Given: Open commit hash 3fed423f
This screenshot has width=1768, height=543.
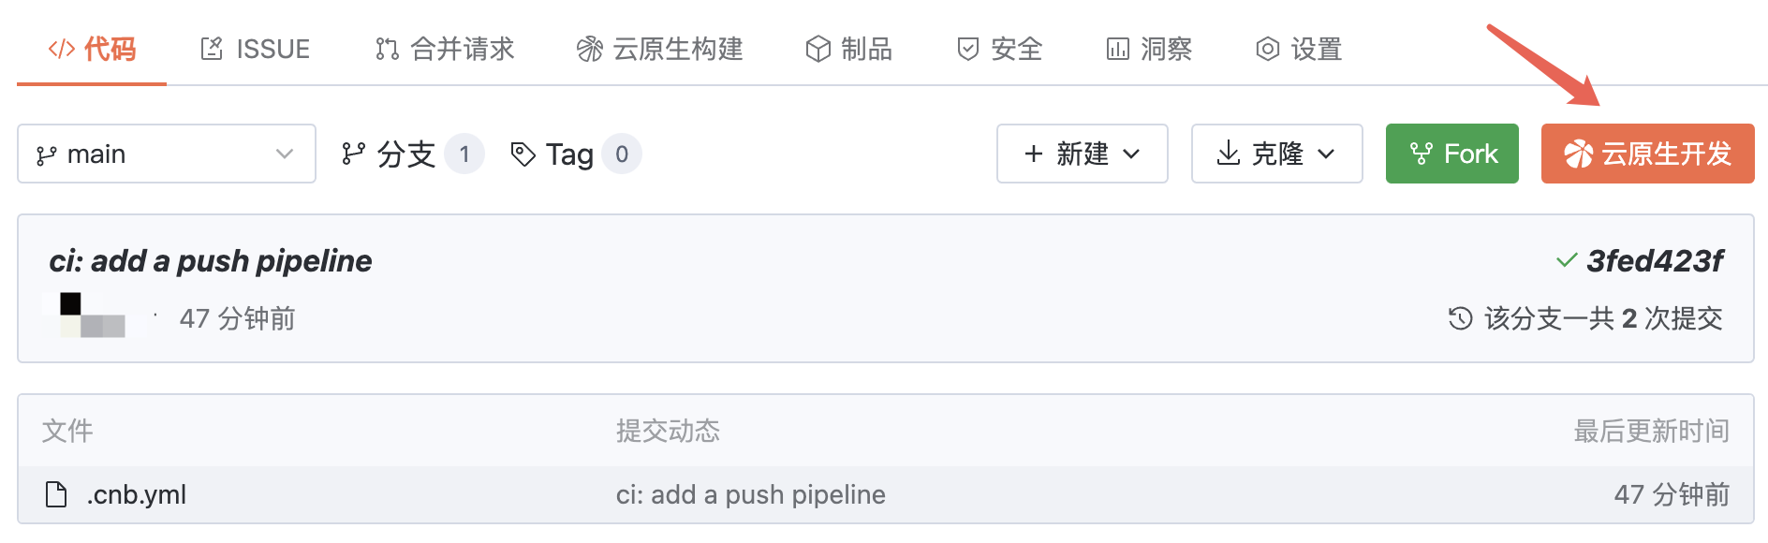Looking at the screenshot, I should (x=1654, y=261).
